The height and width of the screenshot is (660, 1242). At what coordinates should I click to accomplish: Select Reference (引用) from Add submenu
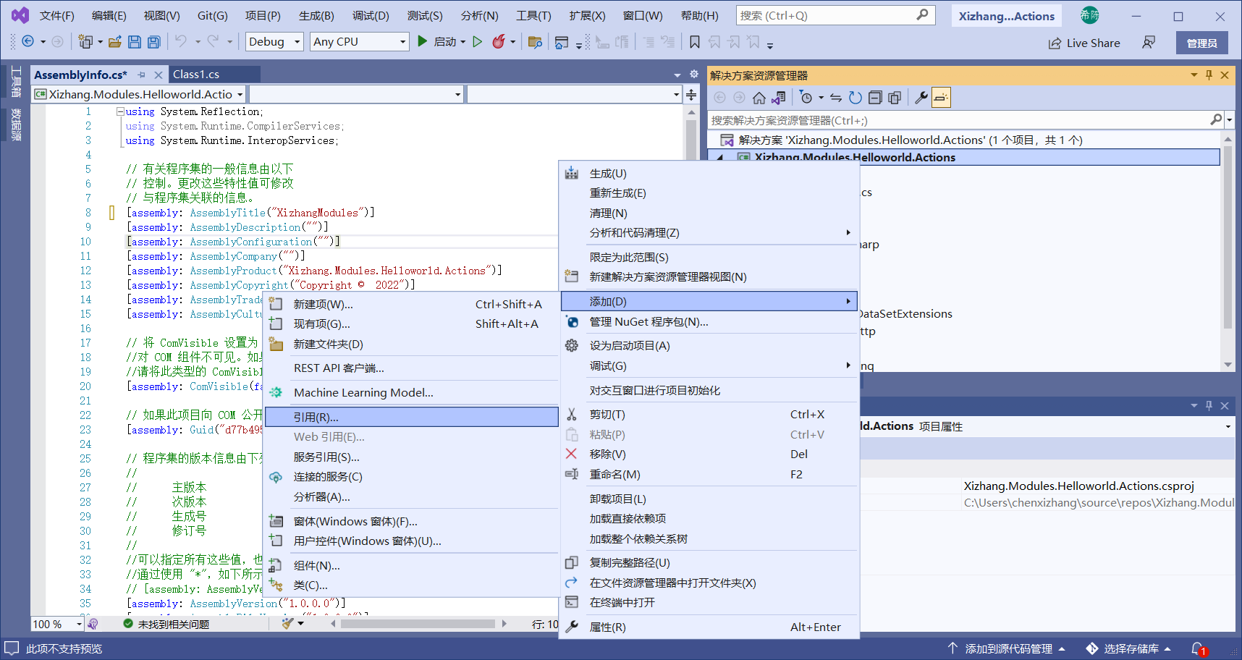pyautogui.click(x=412, y=417)
